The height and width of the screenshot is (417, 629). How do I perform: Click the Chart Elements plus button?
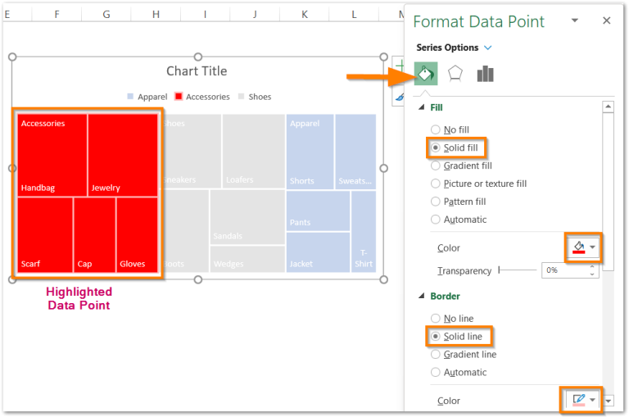click(399, 67)
